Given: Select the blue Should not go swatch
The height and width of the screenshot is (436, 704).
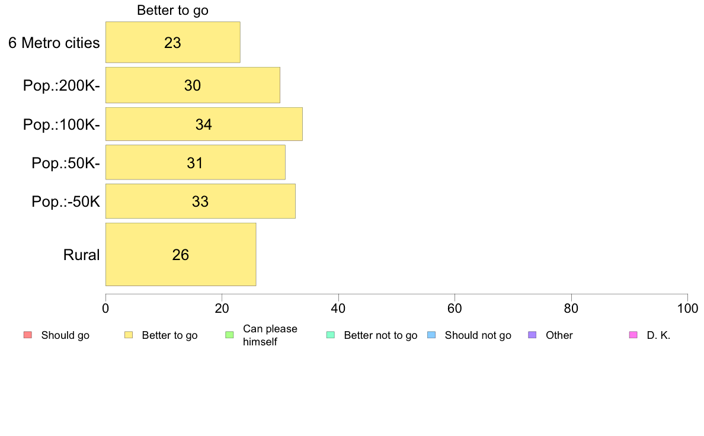Looking at the screenshot, I should [431, 335].
